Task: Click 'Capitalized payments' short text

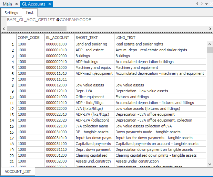Action: [x=94, y=144]
